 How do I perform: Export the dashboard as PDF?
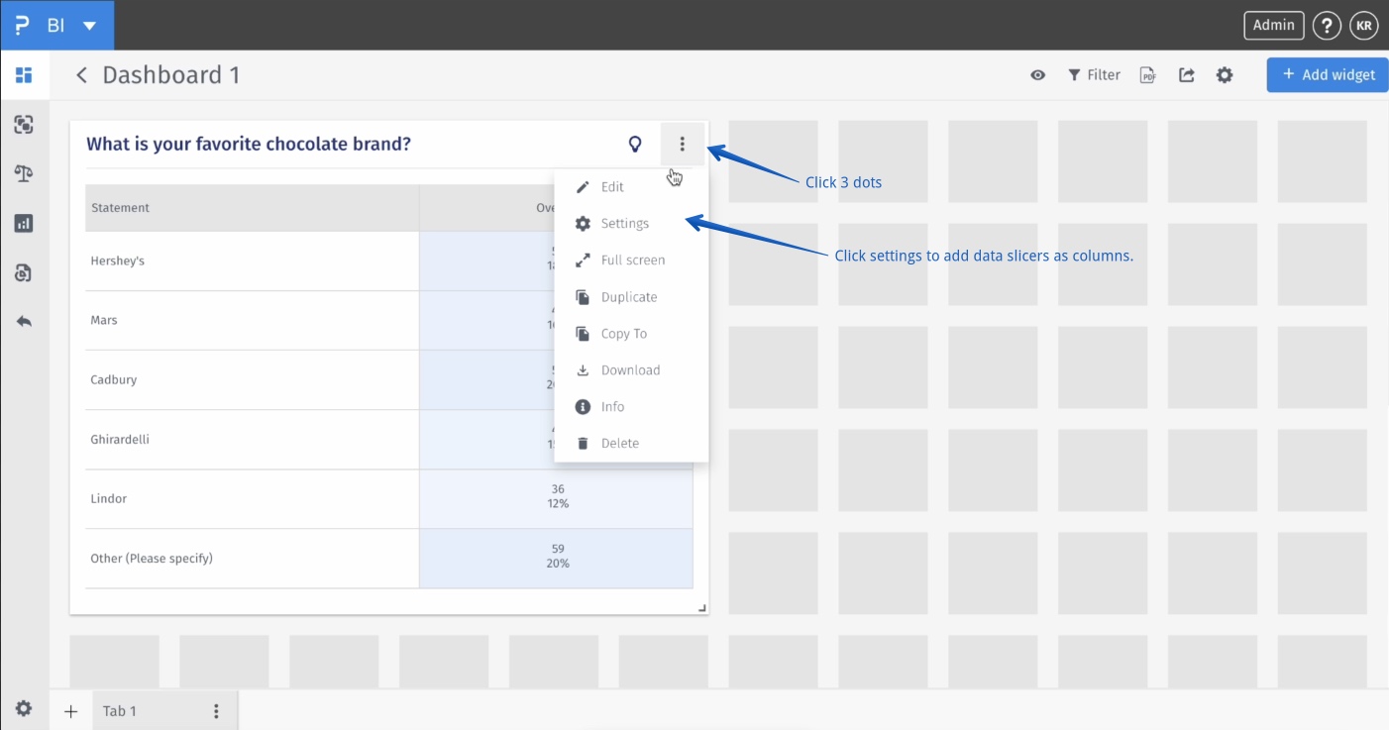[1147, 74]
